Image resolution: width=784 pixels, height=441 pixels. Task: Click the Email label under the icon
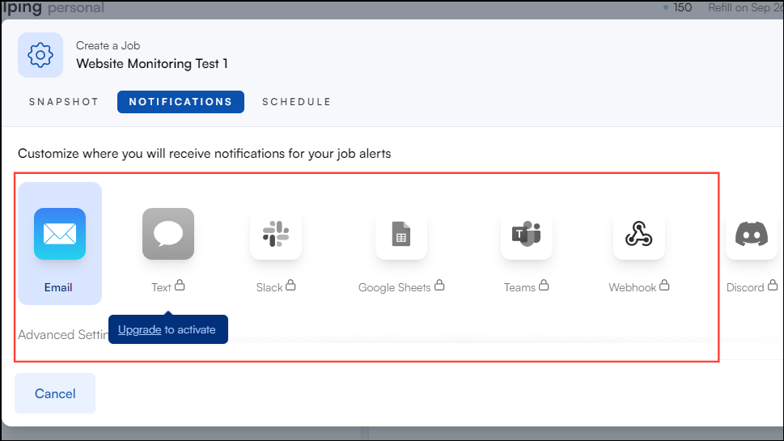tap(58, 287)
